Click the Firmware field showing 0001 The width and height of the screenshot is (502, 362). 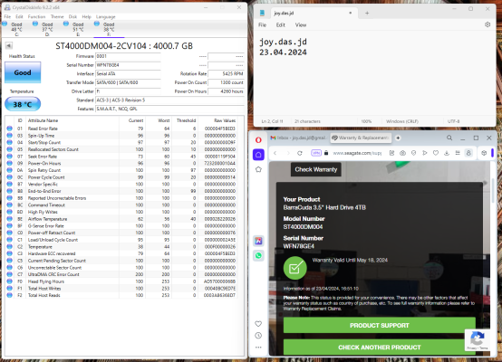tap(128, 56)
